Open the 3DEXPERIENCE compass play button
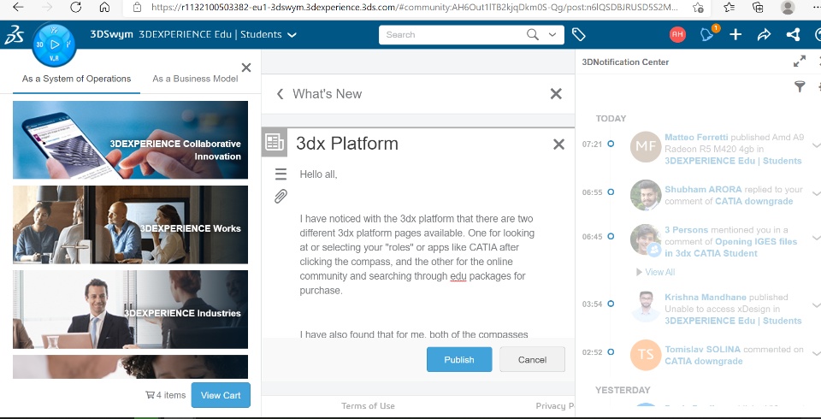Screen dimensions: 821x419 click(x=55, y=44)
